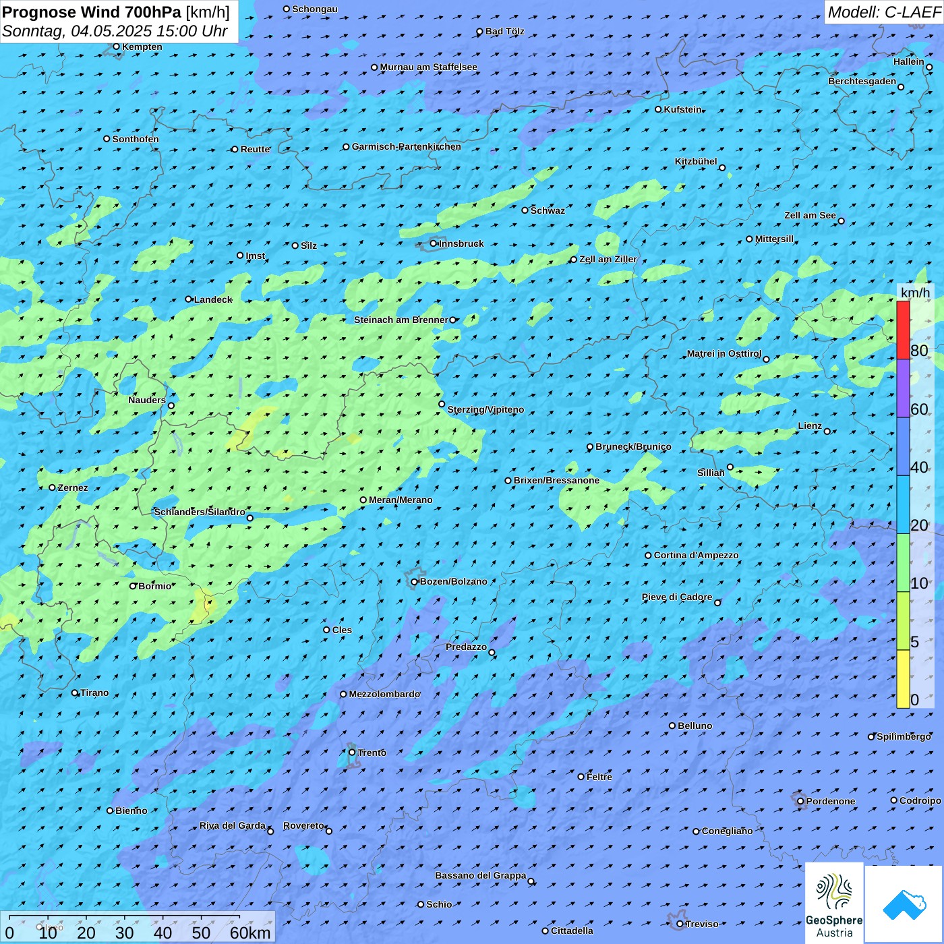Image resolution: width=944 pixels, height=944 pixels.
Task: Click the Kufstein city label
Action: (682, 109)
